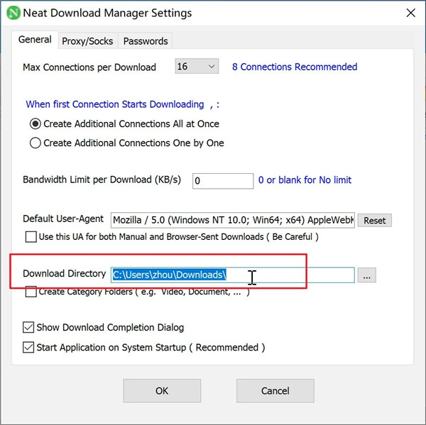Image resolution: width=426 pixels, height=425 pixels.
Task: Close the settings dialog window
Action: tap(410, 13)
